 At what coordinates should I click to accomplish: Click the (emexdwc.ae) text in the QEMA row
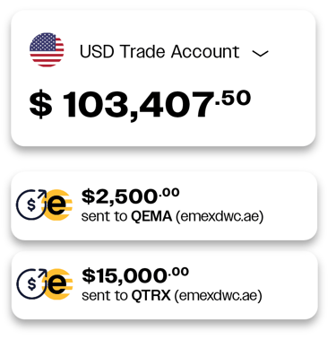tap(220, 216)
